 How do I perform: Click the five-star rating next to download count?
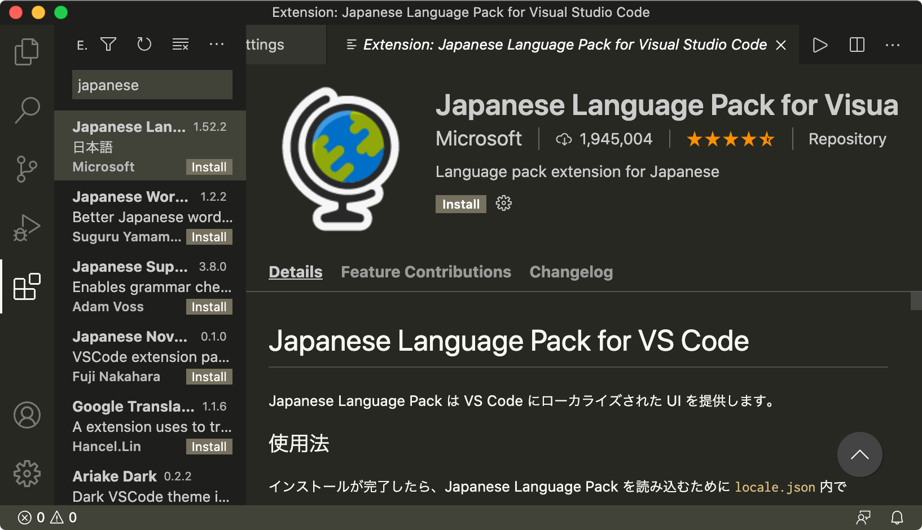[731, 139]
